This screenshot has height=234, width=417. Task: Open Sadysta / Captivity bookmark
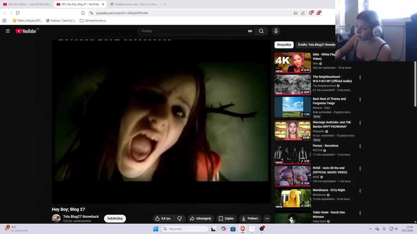pos(61,20)
